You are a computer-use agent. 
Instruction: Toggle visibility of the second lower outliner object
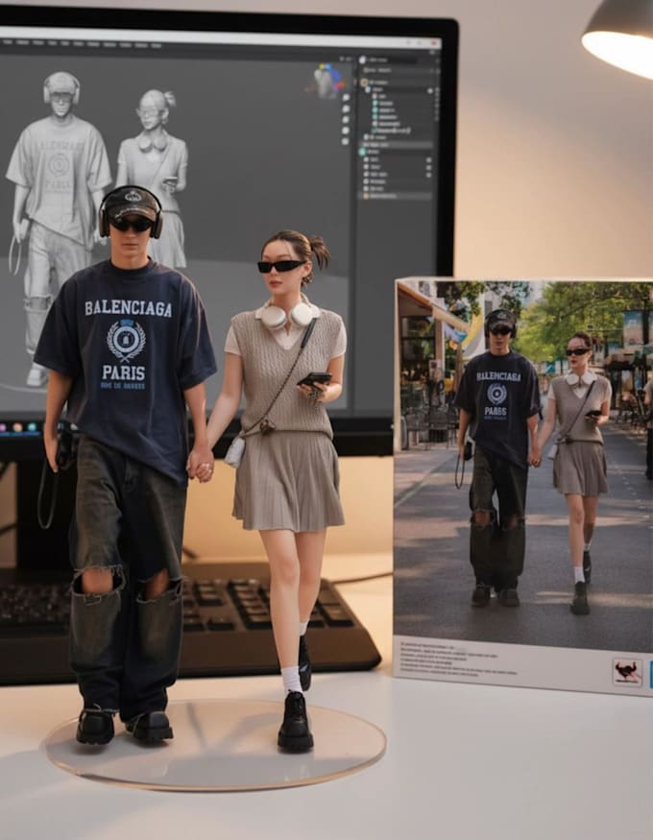[429, 168]
